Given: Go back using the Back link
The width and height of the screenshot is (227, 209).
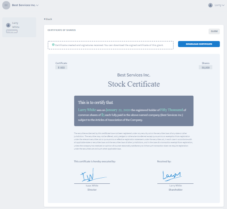Looking at the screenshot, I should click(x=48, y=19).
